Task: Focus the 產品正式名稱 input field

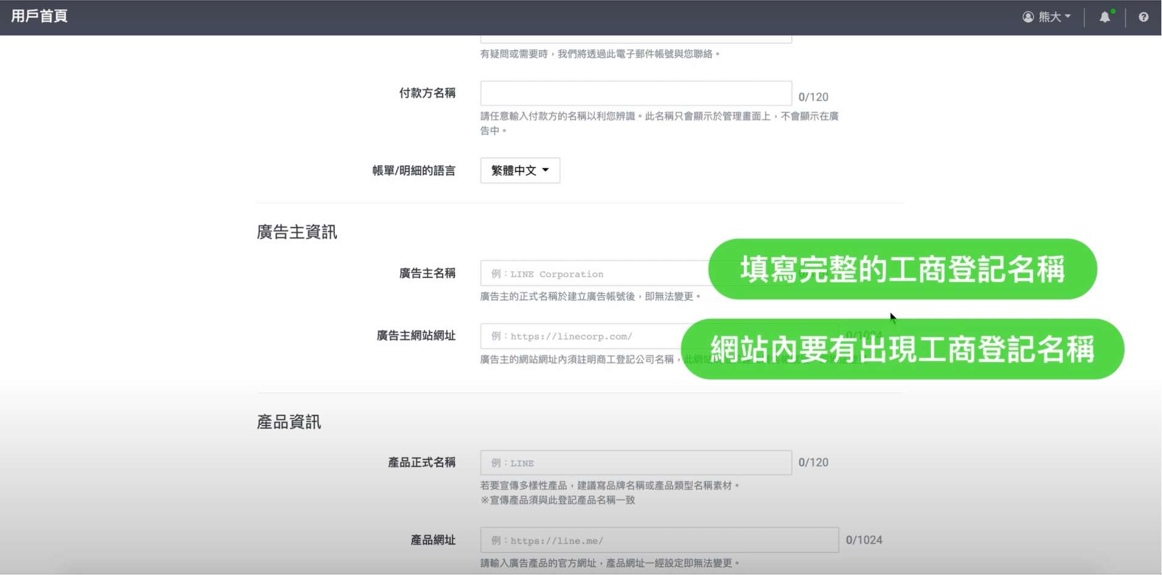Action: pos(636,463)
